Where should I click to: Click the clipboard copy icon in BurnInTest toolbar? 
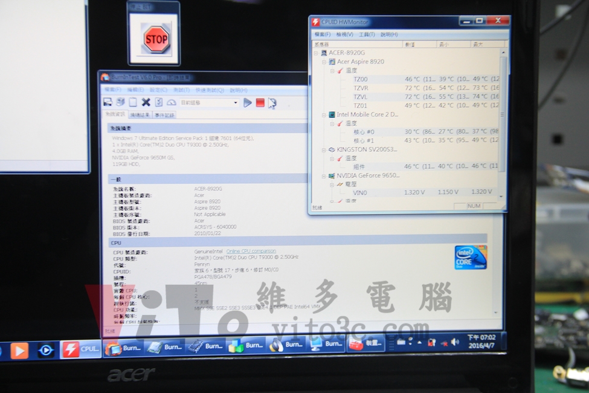point(133,102)
